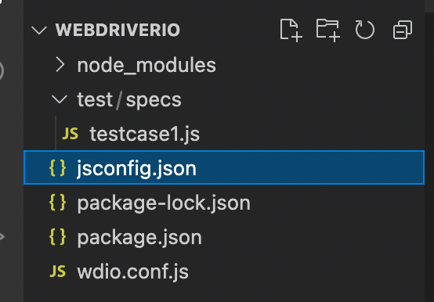The width and height of the screenshot is (434, 302).
Task: Collapse the test/specs folder chevron
Action: pyautogui.click(x=60, y=99)
